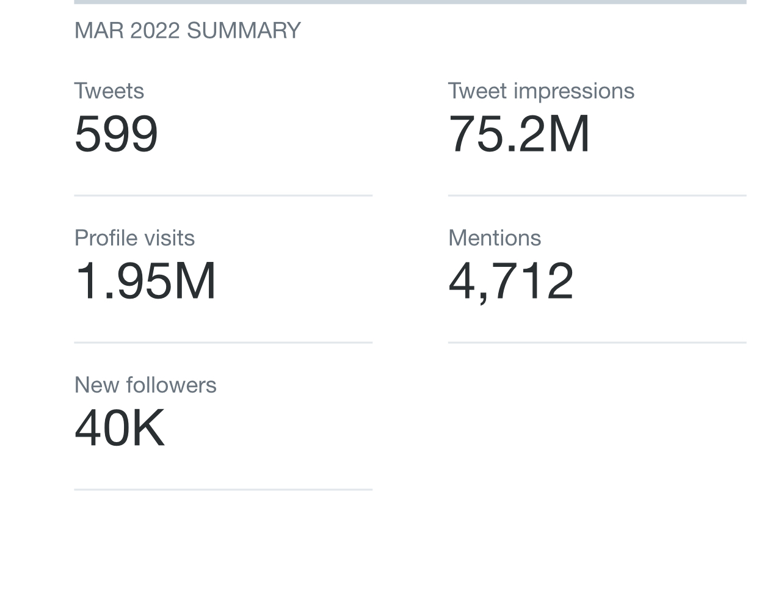The height and width of the screenshot is (610, 784).
Task: Open the Tweet impressions label
Action: pyautogui.click(x=541, y=91)
